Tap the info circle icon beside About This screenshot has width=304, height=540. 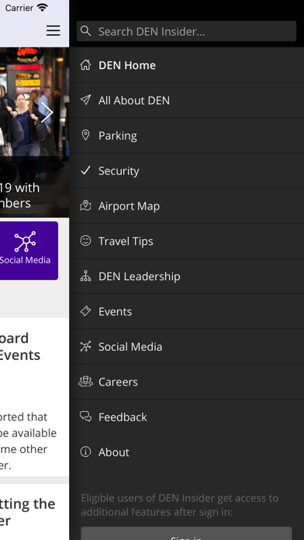[x=85, y=452]
